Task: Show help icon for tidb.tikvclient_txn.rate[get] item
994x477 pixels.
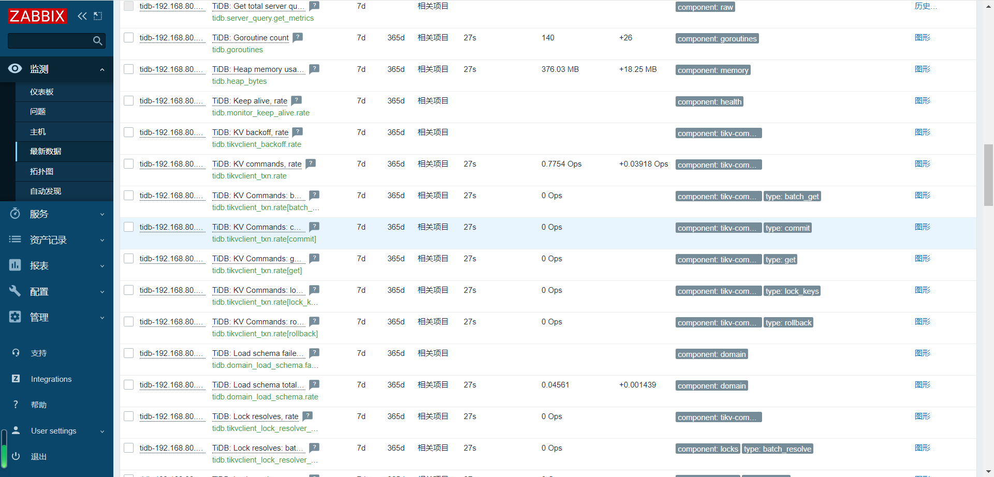Action: pyautogui.click(x=314, y=258)
